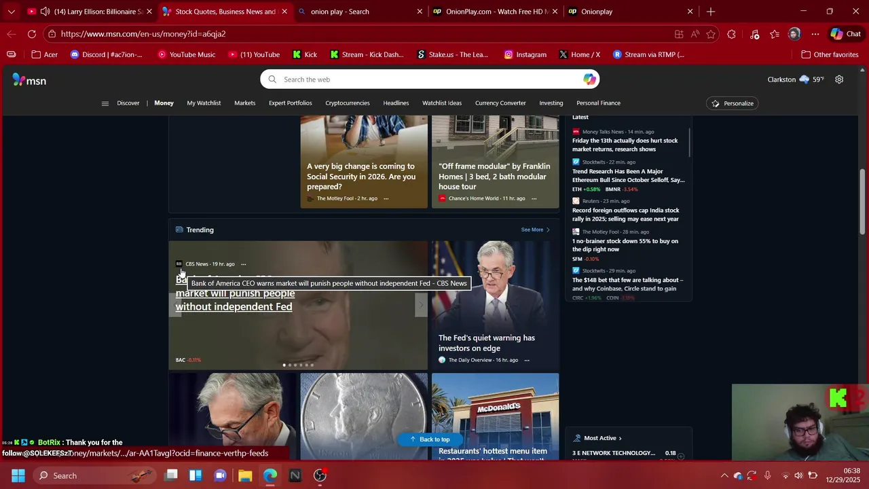Open Instagram bookmark
Screen dimensions: 869x489
click(x=525, y=54)
